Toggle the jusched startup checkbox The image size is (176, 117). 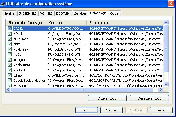tap(10, 70)
